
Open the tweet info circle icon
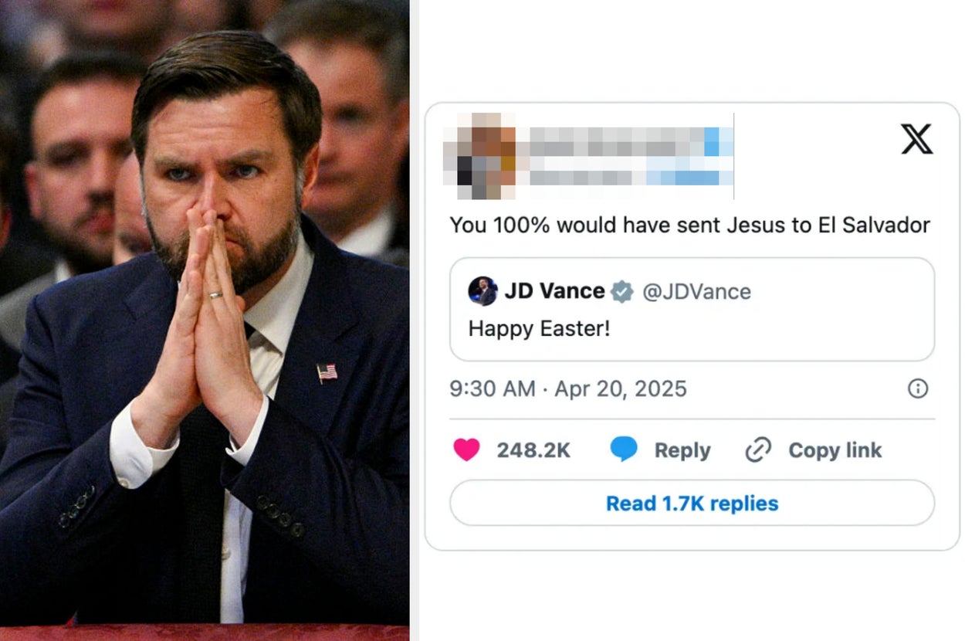(917, 388)
